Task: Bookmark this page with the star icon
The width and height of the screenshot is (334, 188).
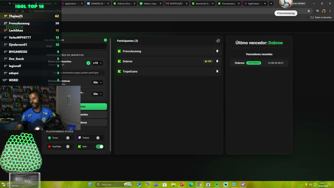Action: (x=309, y=11)
